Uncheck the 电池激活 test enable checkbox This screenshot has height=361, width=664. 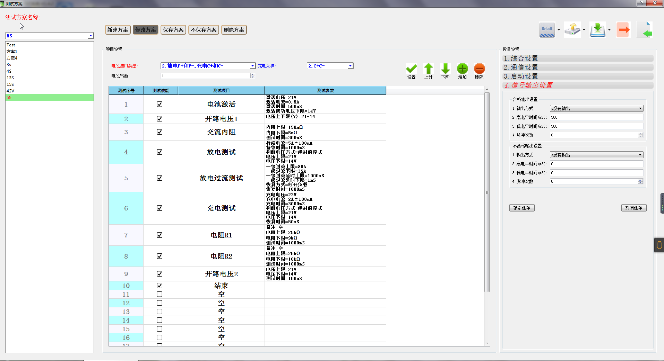tap(159, 104)
